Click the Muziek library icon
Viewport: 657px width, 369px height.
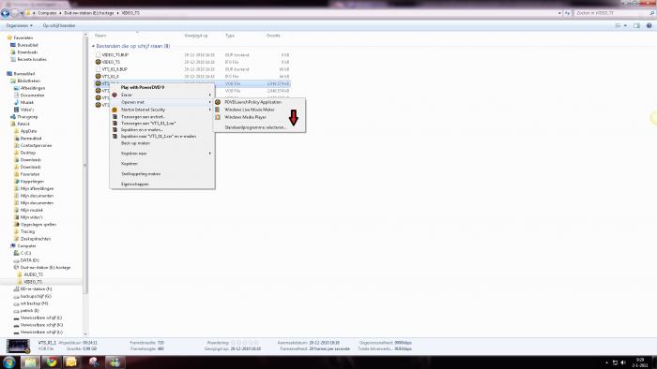(16, 102)
